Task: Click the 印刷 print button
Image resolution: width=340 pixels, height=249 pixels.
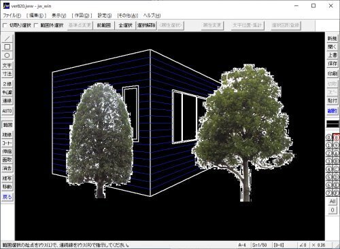Action: 333,74
